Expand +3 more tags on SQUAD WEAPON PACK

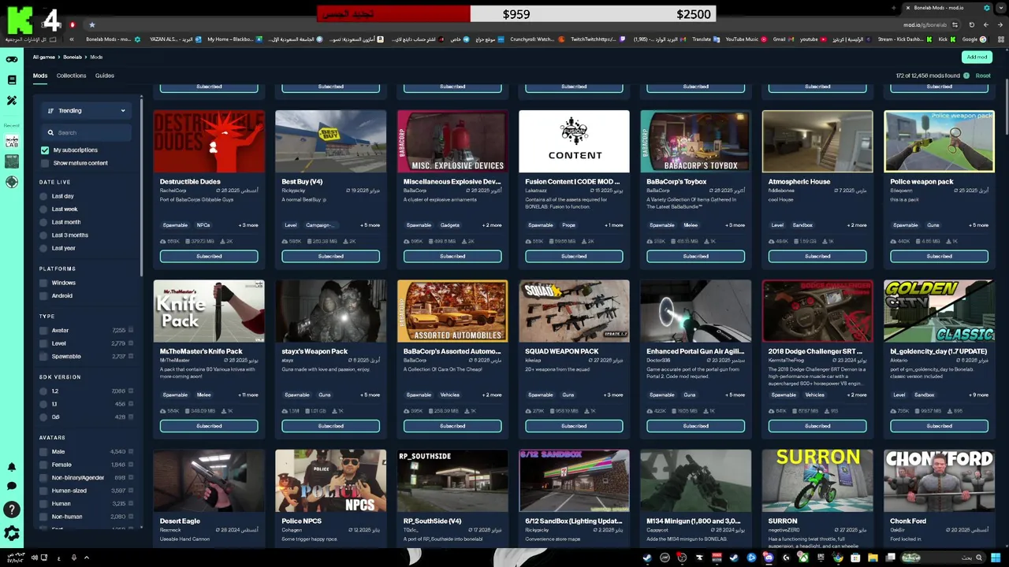click(613, 395)
